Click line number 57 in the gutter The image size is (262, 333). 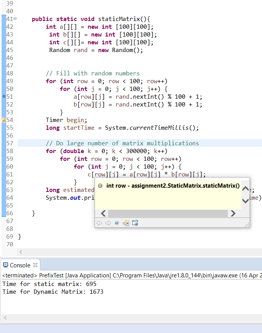(x=10, y=143)
